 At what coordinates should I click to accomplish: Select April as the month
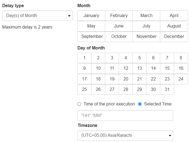pyautogui.click(x=174, y=16)
